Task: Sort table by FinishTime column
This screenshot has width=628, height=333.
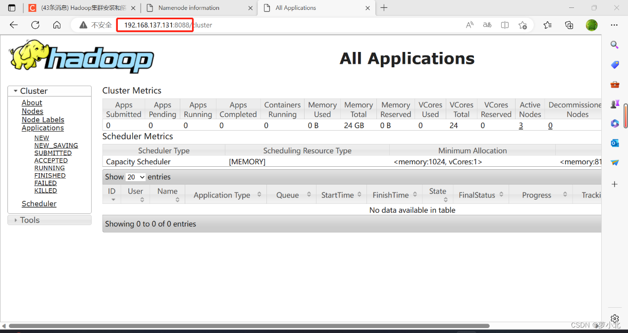Action: (x=394, y=194)
